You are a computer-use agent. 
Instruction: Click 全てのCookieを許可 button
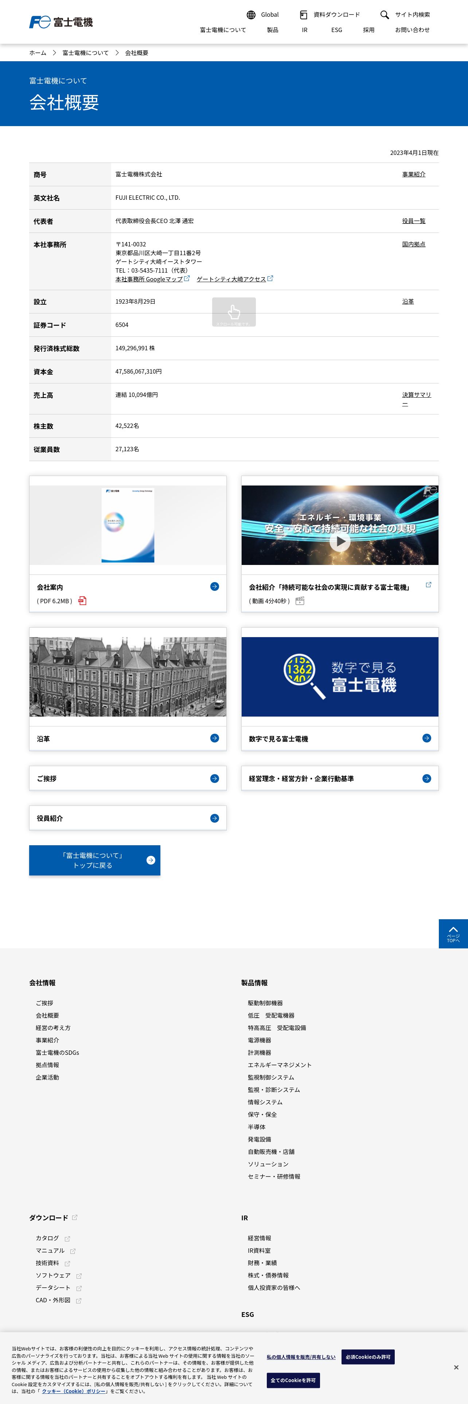coord(293,1380)
